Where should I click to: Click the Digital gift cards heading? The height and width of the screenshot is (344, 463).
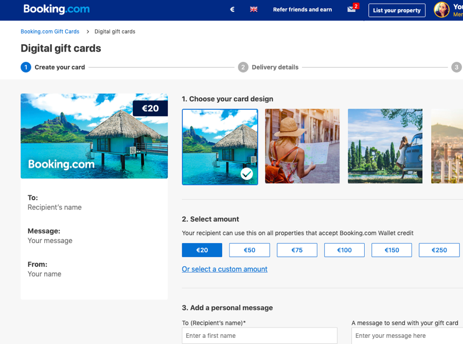click(61, 48)
